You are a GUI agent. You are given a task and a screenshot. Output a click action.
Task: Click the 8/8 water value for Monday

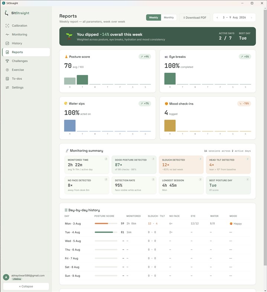coord(212,223)
